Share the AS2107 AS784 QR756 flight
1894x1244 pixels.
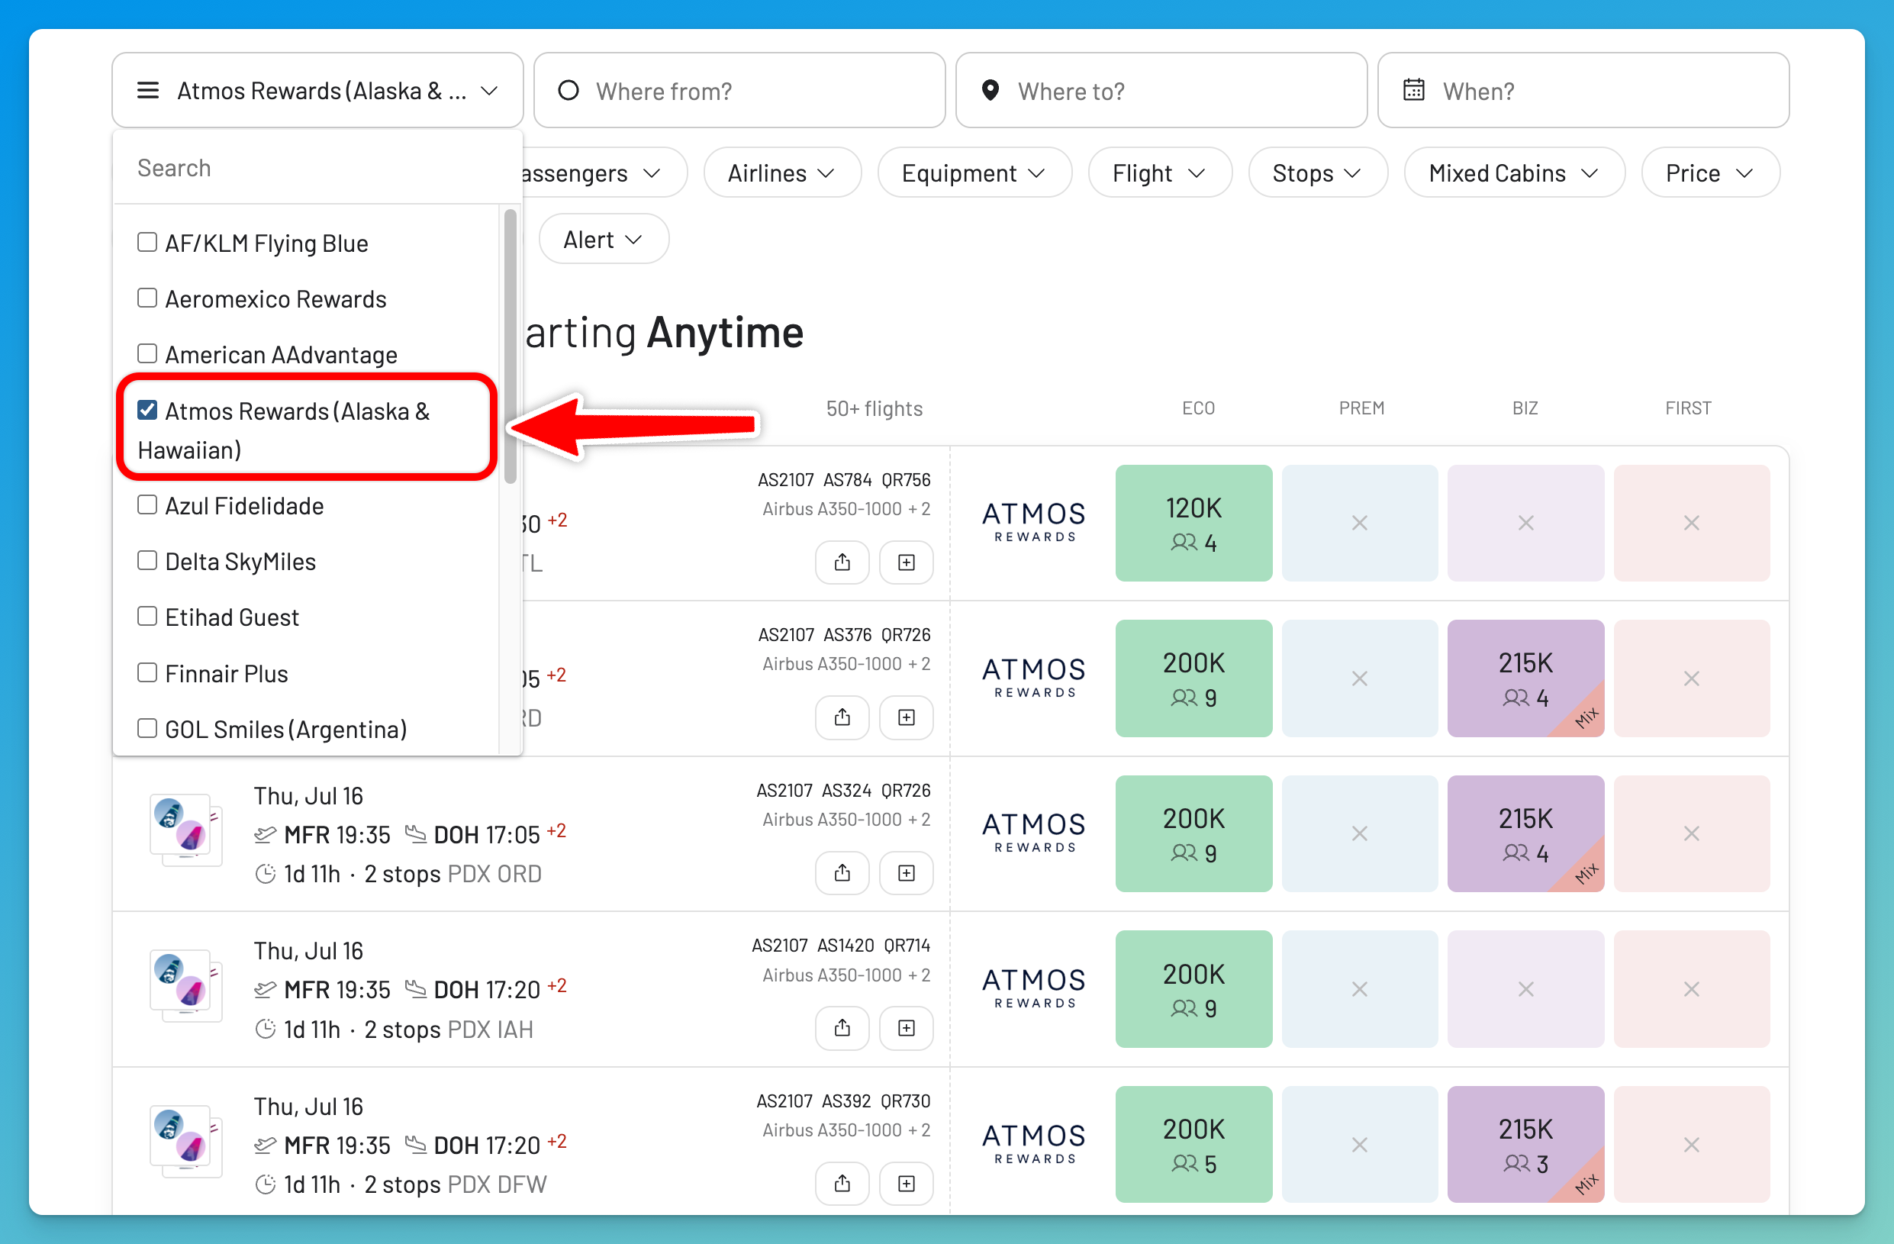point(842,562)
